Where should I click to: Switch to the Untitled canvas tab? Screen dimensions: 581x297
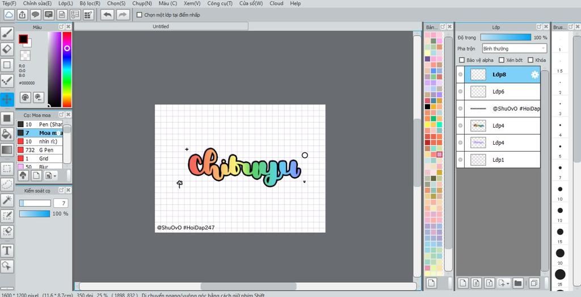pyautogui.click(x=161, y=26)
